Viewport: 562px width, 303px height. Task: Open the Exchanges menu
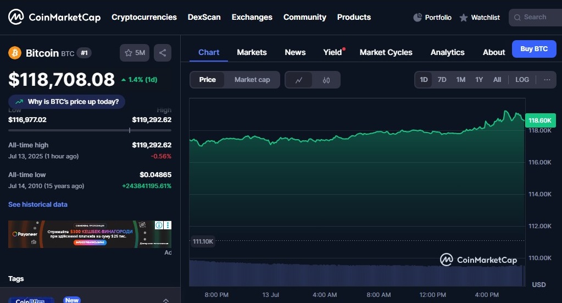point(252,17)
